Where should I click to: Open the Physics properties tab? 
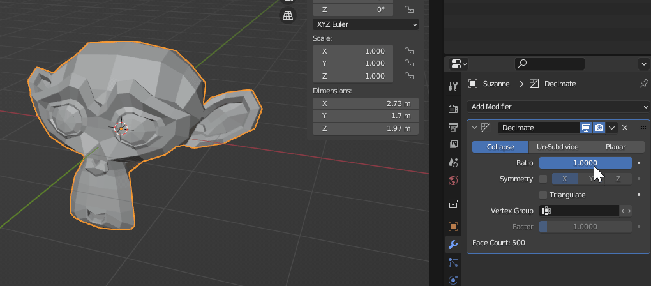tap(453, 280)
